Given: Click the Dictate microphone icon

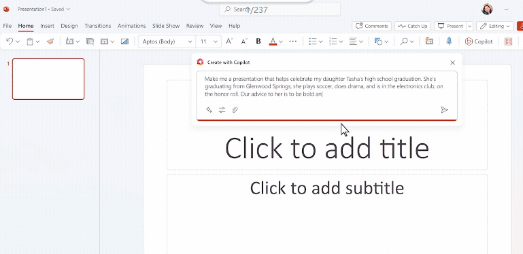Looking at the screenshot, I should 449,41.
